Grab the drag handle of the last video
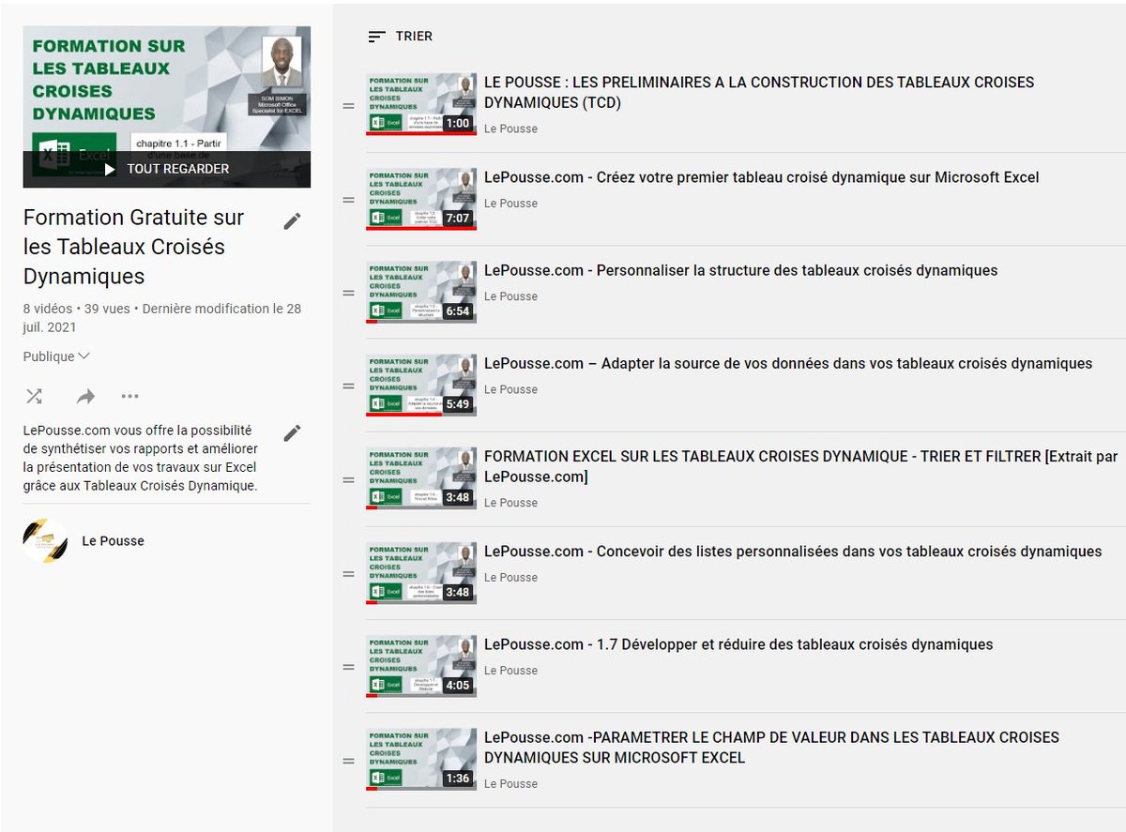Screen dimensions: 1126x832 348,759
